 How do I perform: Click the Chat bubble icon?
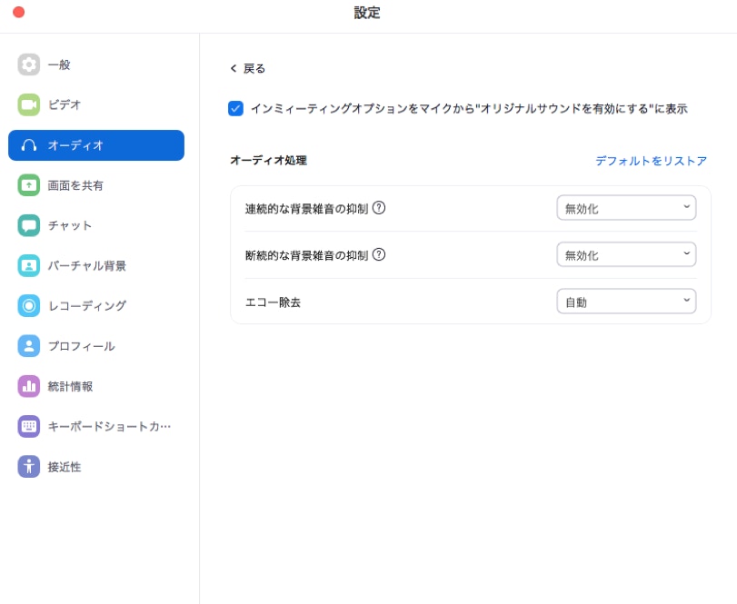tap(29, 225)
